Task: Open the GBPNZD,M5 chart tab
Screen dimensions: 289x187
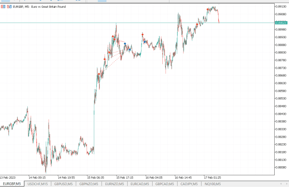Action: (x=89, y=184)
